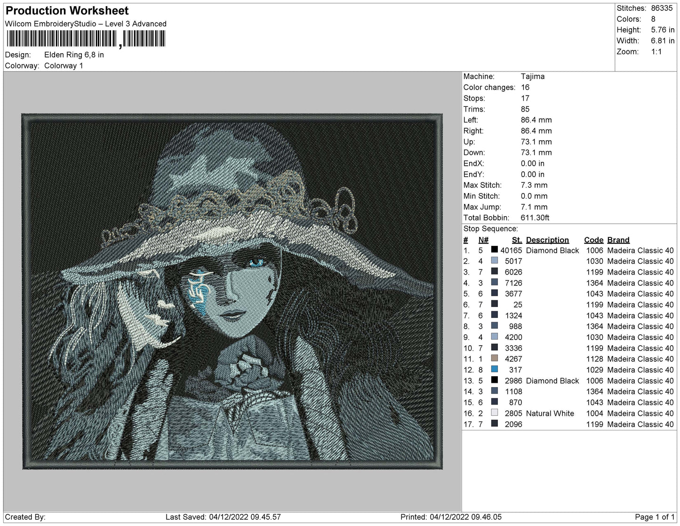Select the bright blue swatch for code 1029
Screen dimensions: 680x526
coord(494,369)
